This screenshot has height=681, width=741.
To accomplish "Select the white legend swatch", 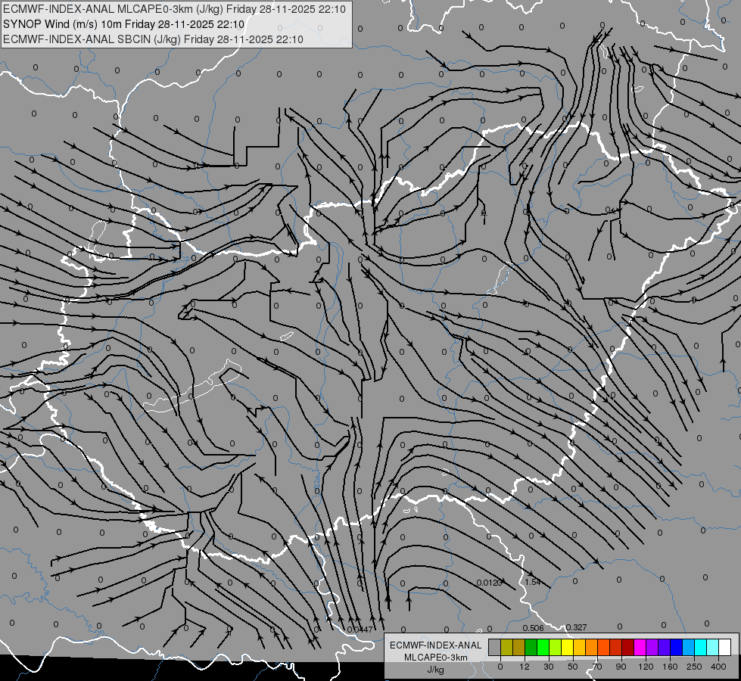I will click(x=725, y=647).
